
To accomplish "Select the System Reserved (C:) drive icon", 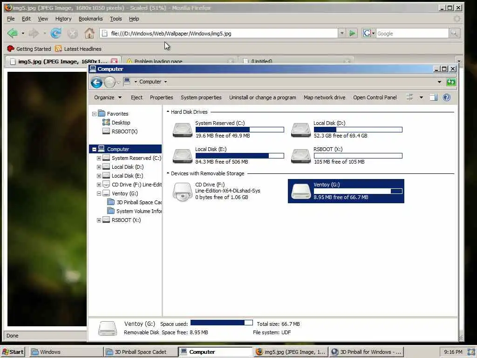I will click(183, 130).
